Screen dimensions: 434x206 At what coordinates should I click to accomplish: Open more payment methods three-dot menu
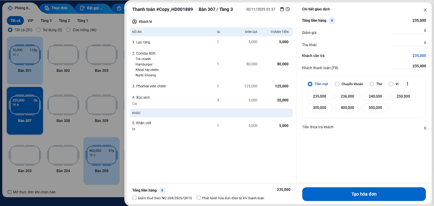point(407,84)
